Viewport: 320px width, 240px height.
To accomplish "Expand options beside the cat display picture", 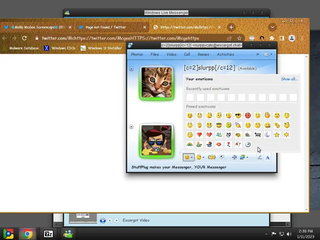I will tap(132, 69).
